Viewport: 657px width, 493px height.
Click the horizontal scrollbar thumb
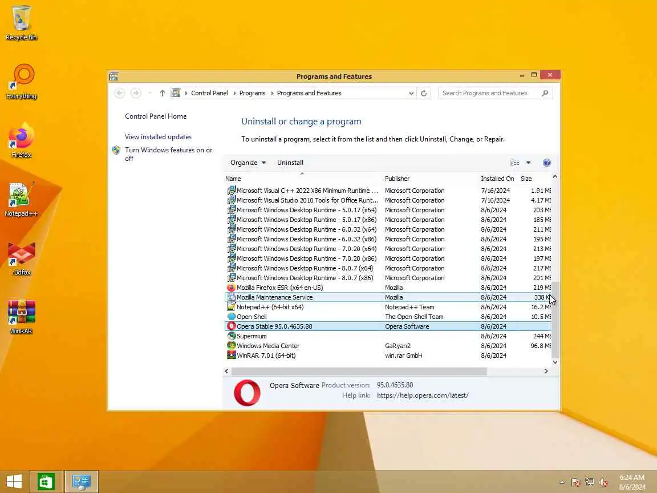tap(359, 371)
